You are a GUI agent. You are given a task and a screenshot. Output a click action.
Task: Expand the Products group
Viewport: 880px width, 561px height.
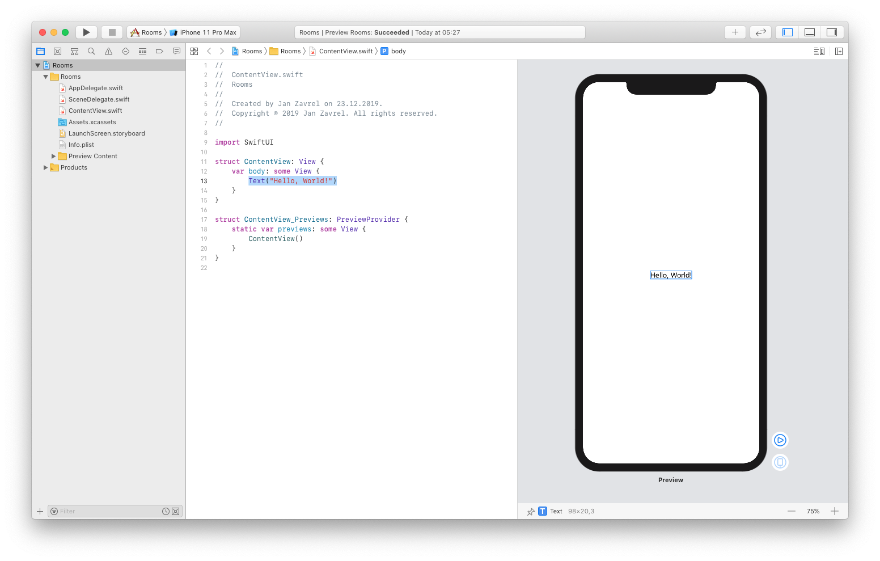coord(45,167)
